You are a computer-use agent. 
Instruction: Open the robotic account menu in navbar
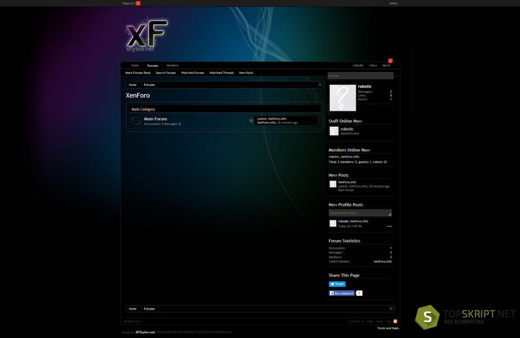coord(358,66)
